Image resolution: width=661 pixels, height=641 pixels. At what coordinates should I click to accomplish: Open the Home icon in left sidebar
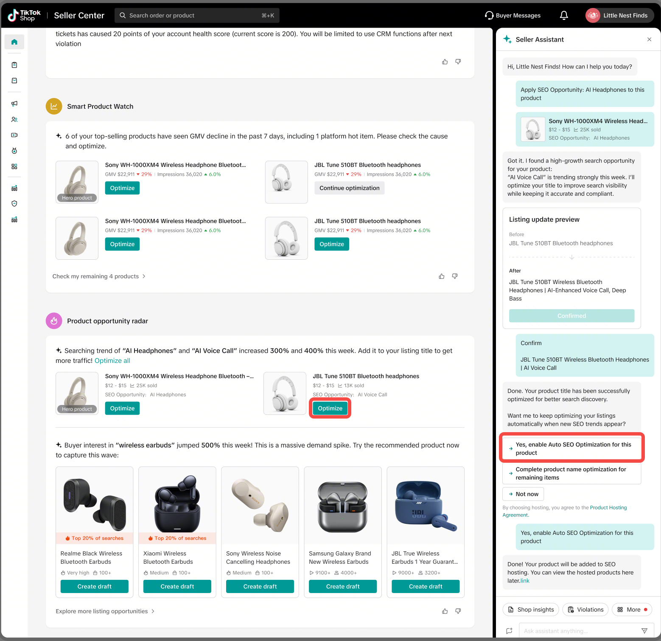[14, 42]
